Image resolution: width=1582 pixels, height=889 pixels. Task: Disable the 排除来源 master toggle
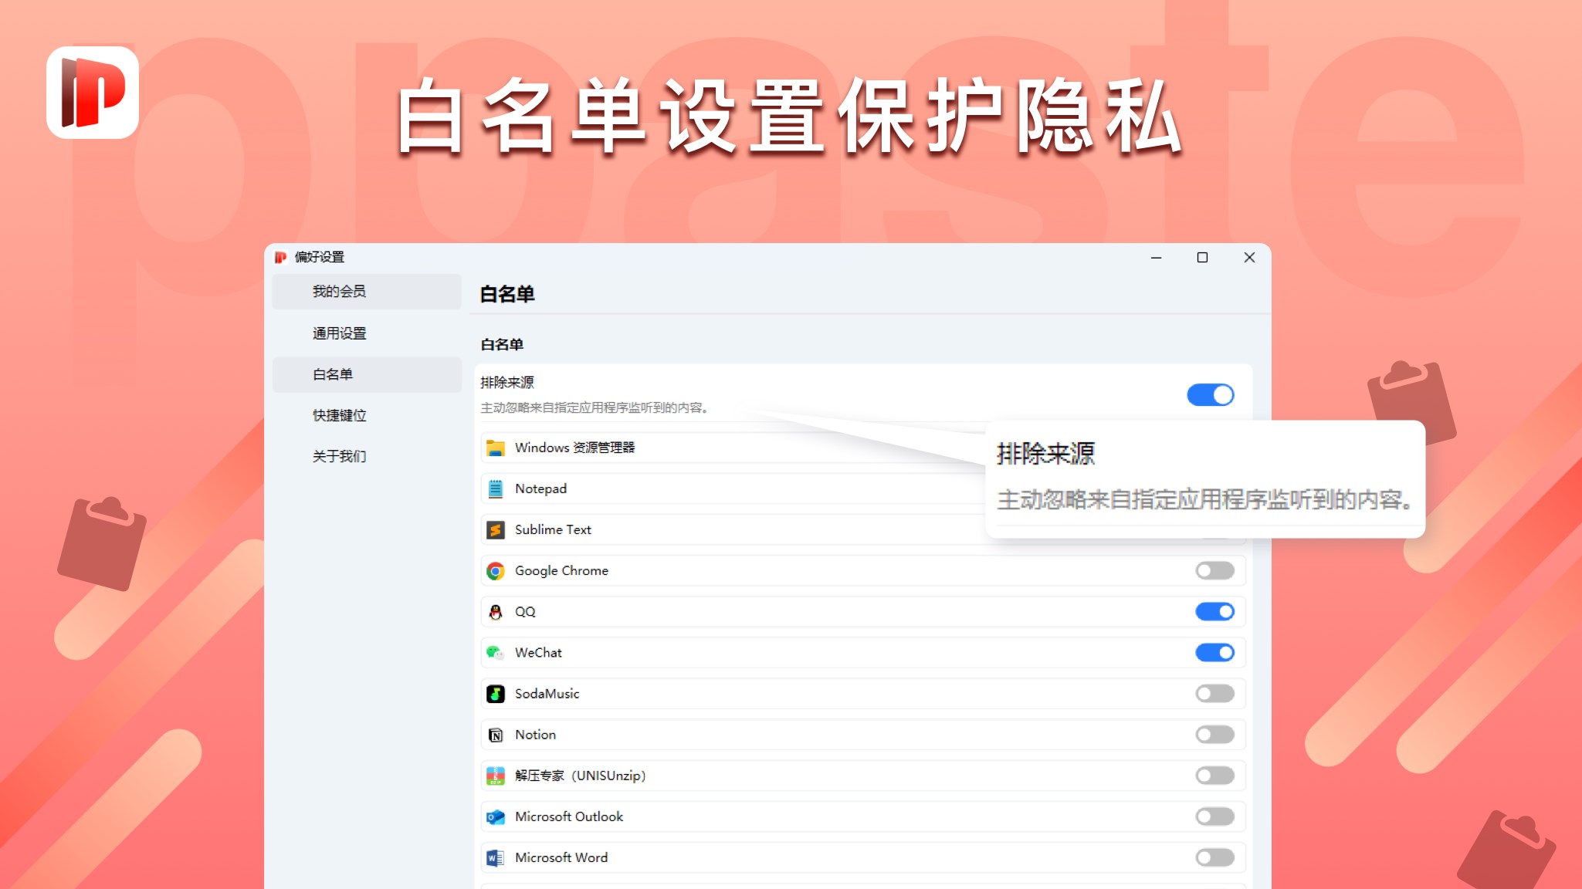(1211, 394)
